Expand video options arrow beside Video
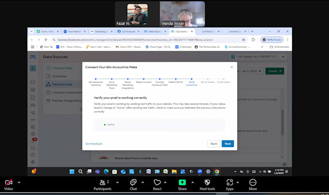The width and height of the screenshot is (329, 195). pyautogui.click(x=19, y=182)
